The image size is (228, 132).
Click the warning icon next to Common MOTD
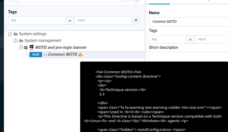80,55
